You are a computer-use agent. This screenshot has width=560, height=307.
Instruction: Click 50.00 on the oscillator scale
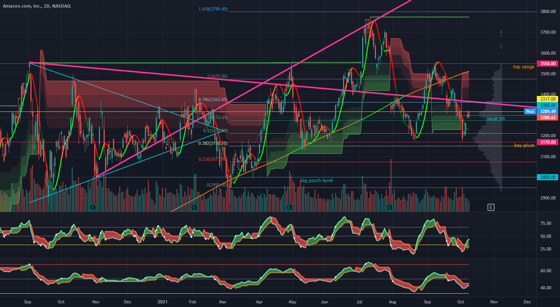tap(546, 236)
